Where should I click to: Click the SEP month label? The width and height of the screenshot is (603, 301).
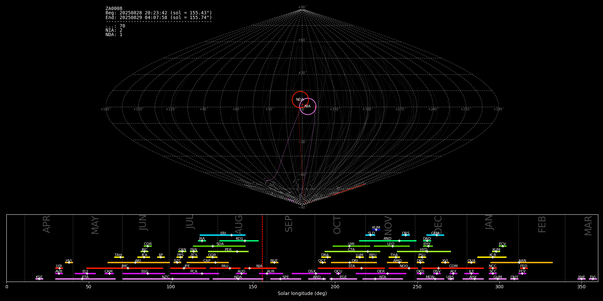pos(289,224)
